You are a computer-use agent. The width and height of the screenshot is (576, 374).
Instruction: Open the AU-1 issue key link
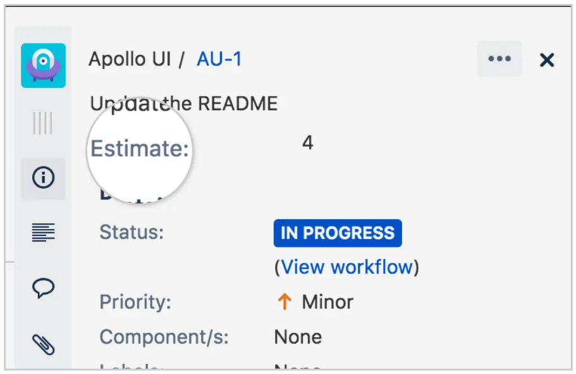[x=219, y=59]
